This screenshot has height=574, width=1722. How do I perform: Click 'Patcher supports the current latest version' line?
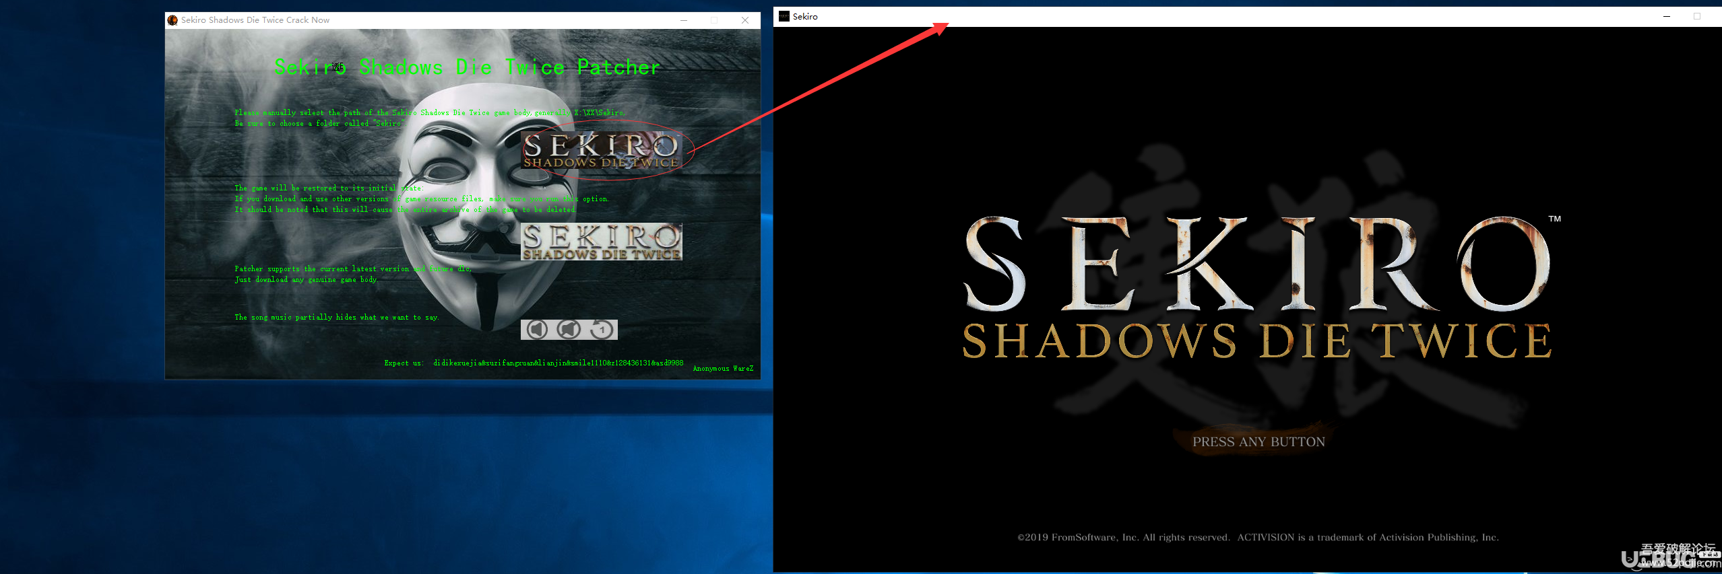(x=353, y=269)
